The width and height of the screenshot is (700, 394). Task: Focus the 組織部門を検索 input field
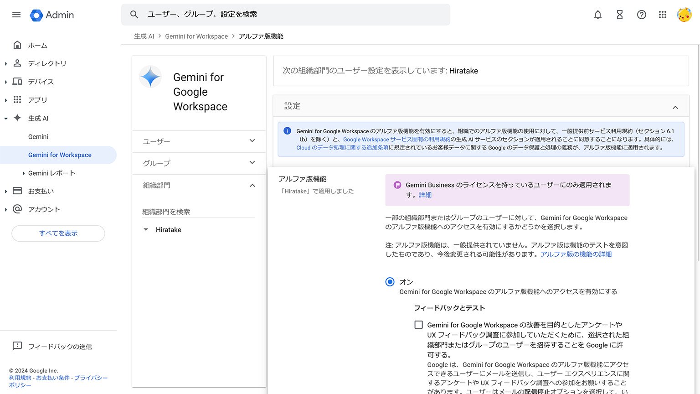coord(198,212)
